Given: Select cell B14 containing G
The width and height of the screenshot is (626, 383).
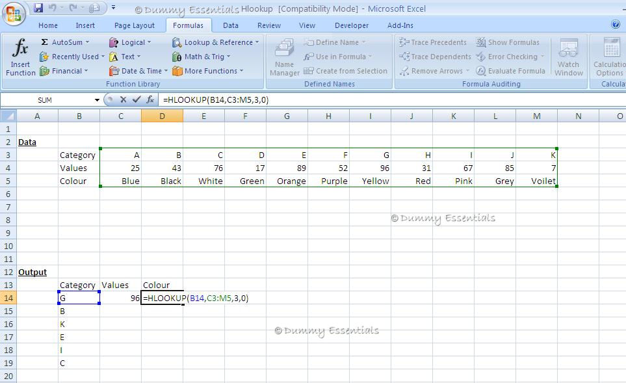Looking at the screenshot, I should [79, 298].
